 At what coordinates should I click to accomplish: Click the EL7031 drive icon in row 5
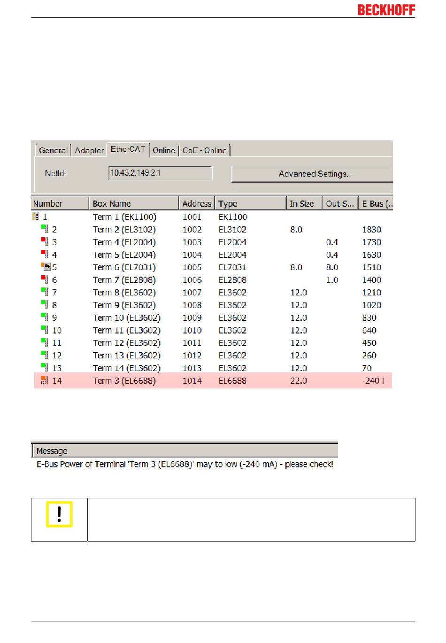tap(46, 267)
